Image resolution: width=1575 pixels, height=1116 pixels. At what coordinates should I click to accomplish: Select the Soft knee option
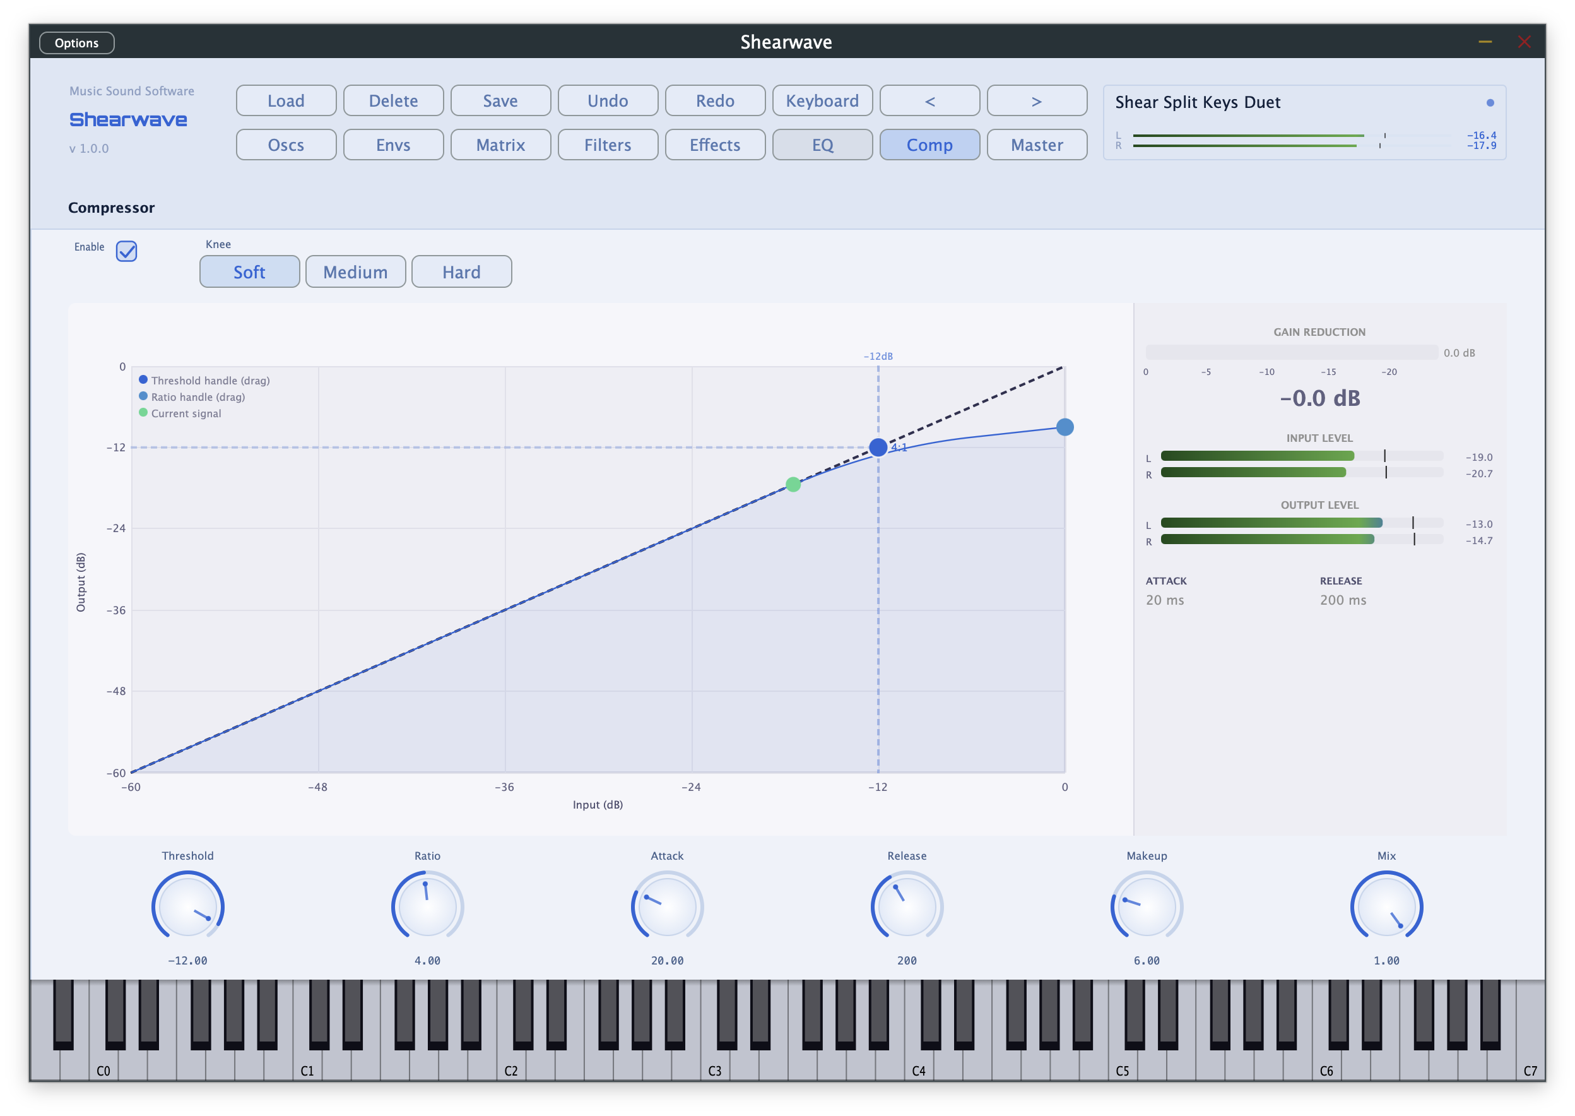249,271
